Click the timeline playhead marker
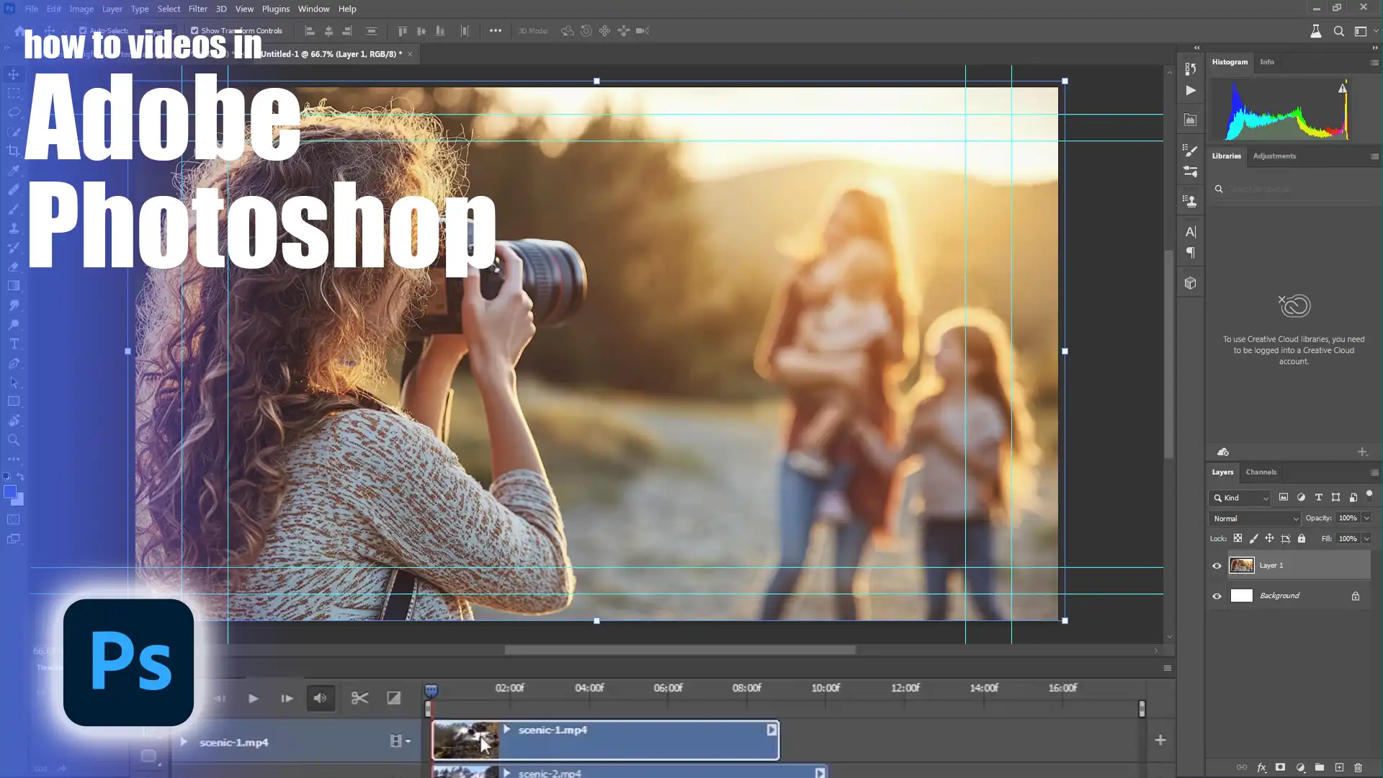This screenshot has height=778, width=1383. [x=431, y=691]
